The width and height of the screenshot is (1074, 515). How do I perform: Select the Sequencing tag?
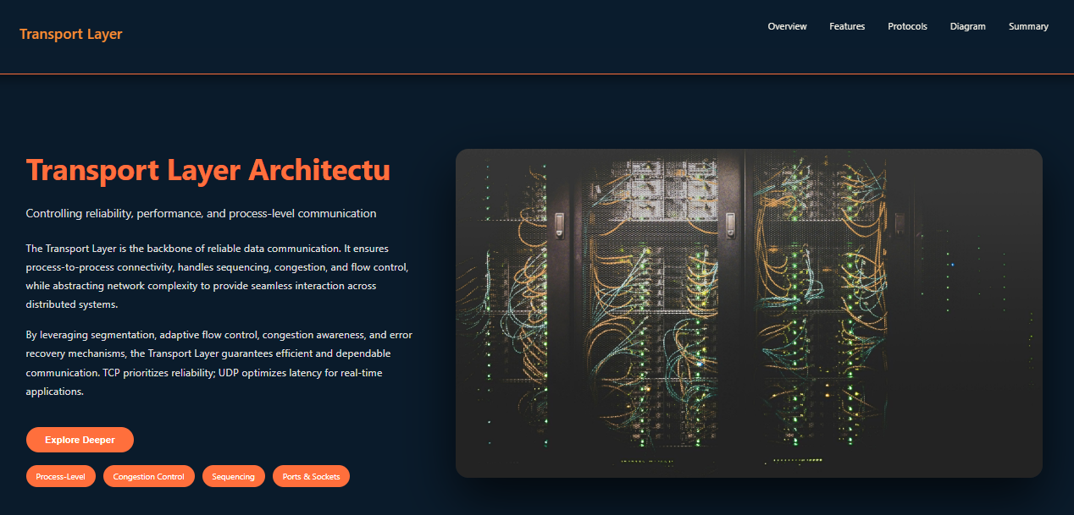[233, 476]
